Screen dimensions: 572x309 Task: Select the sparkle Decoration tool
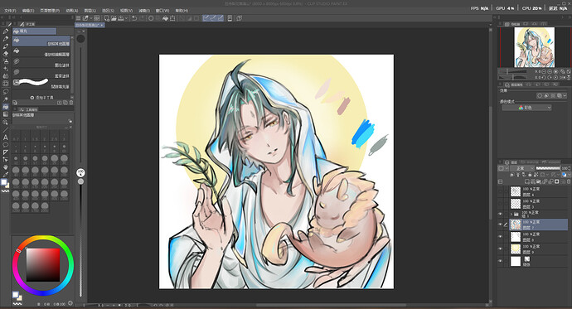point(6,69)
